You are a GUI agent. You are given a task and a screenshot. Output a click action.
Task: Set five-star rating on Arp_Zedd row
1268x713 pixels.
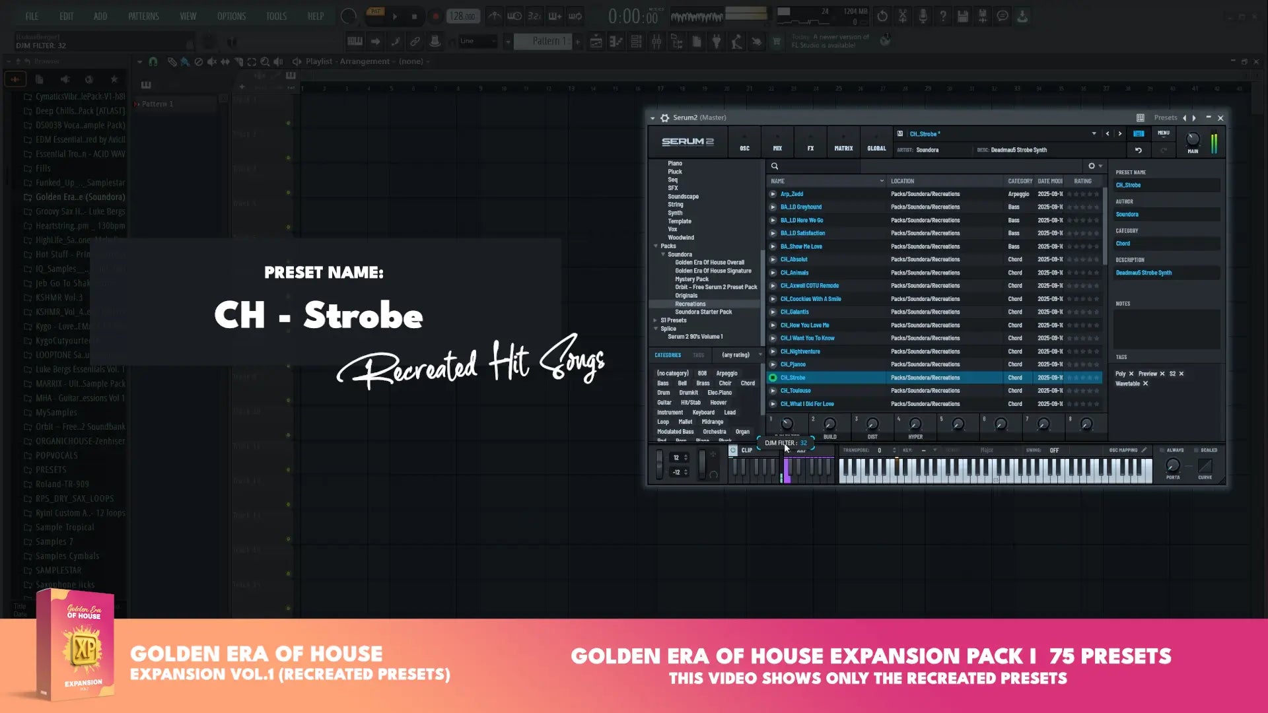click(x=1097, y=194)
